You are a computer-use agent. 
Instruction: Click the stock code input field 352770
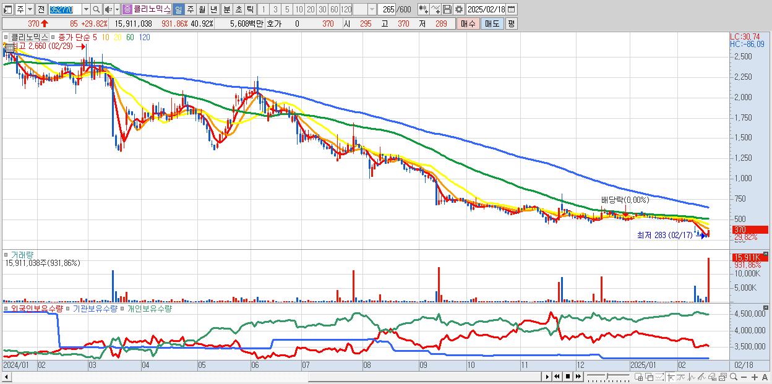(x=66, y=9)
